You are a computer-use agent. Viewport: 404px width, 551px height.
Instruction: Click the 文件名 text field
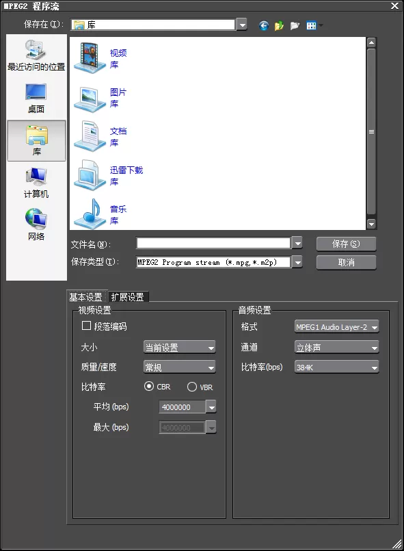pos(213,243)
